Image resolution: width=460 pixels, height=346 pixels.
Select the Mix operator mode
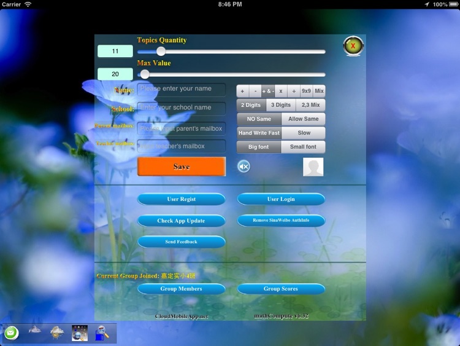(319, 91)
